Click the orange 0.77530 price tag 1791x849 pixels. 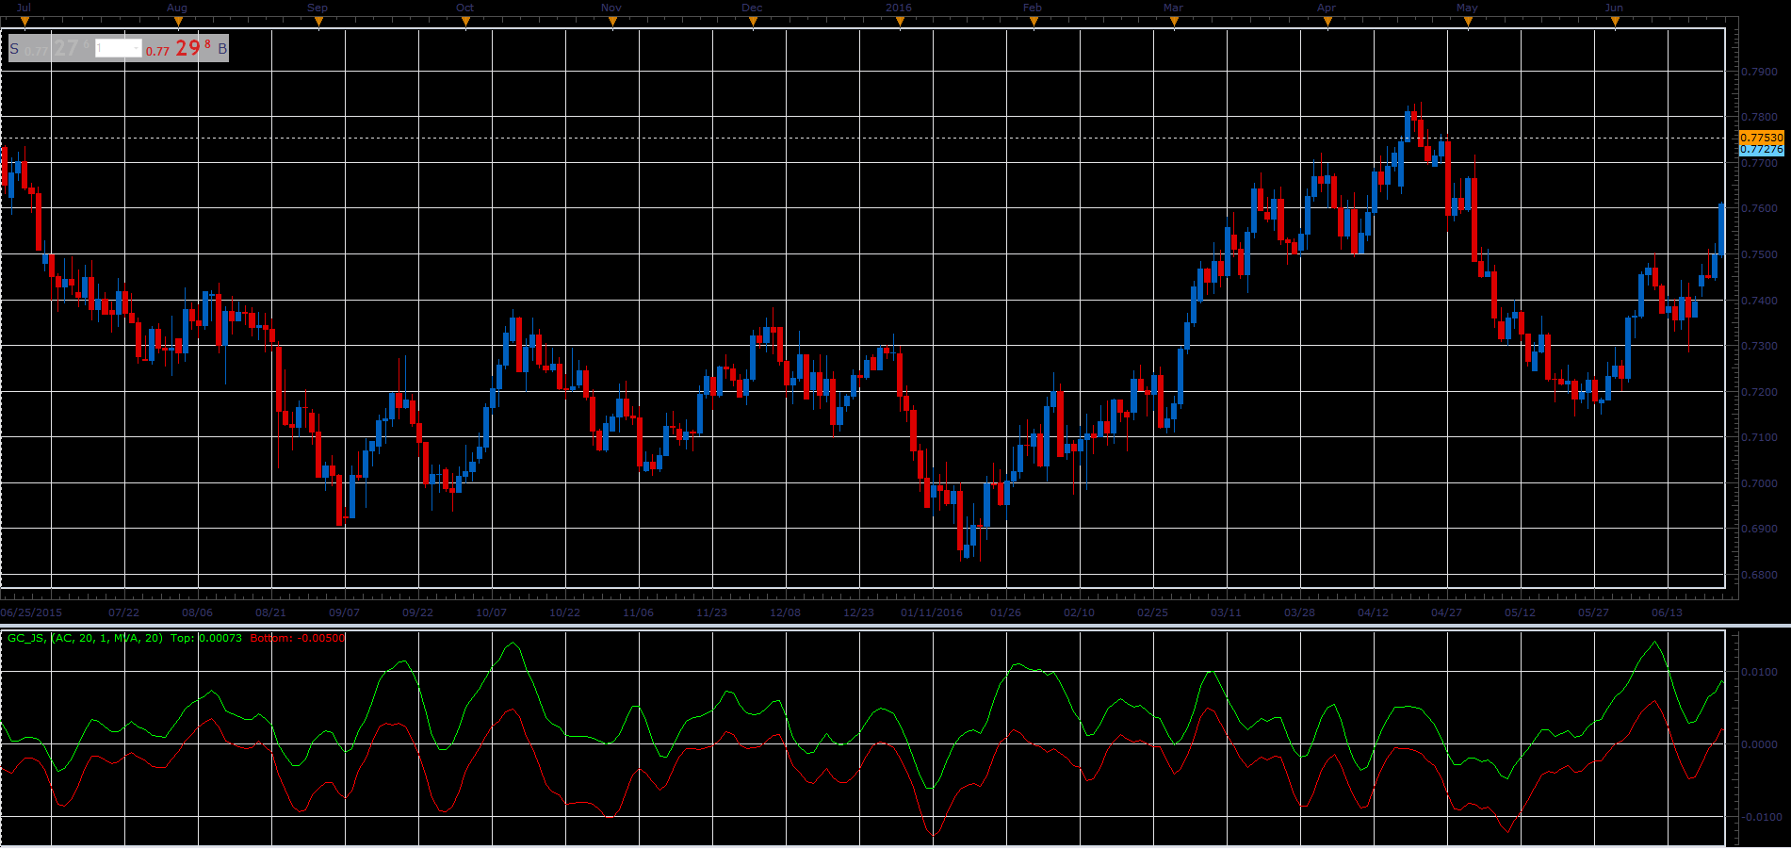click(x=1761, y=138)
